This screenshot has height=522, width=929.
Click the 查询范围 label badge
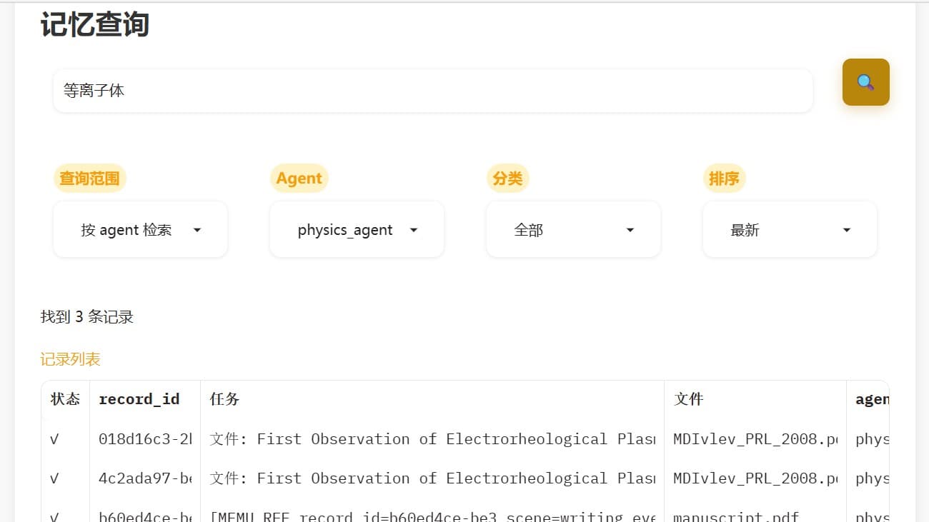[89, 179]
